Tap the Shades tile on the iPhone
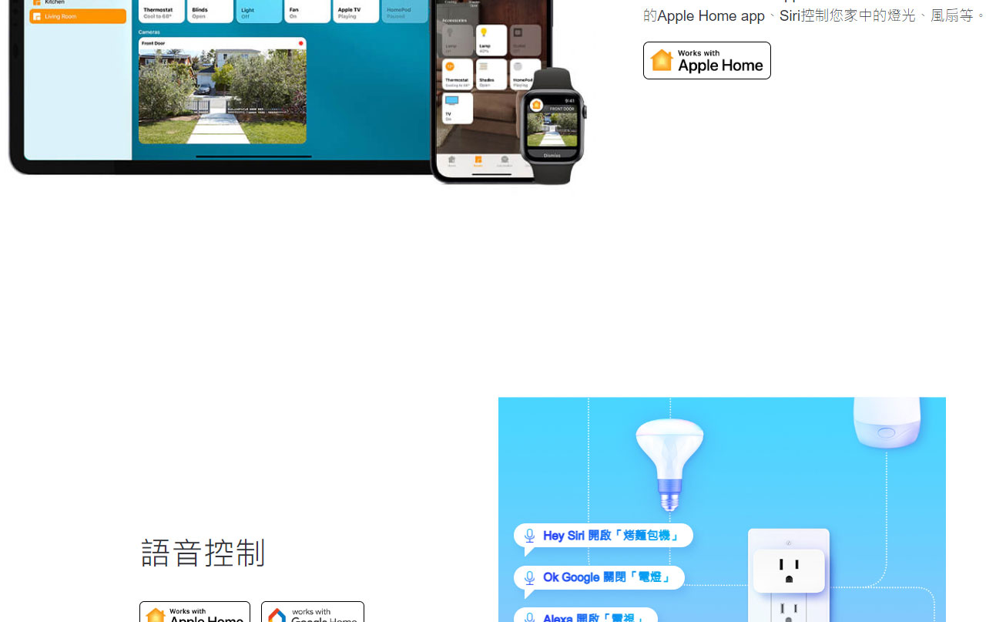 (x=491, y=75)
